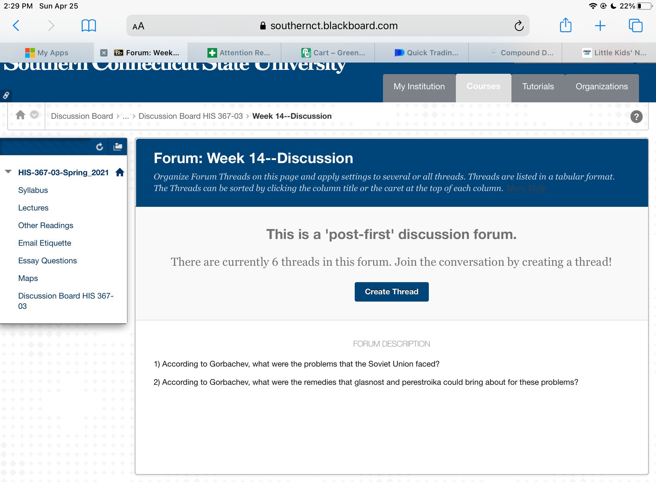This screenshot has width=656, height=492.
Task: Switch to the My Institution tab
Action: pyautogui.click(x=419, y=87)
